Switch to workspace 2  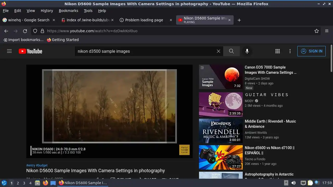point(18,183)
